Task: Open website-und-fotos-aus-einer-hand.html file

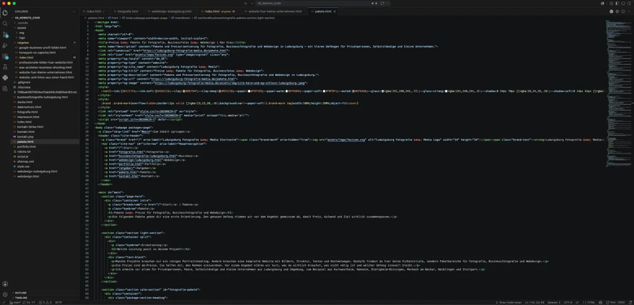Action: (45, 77)
